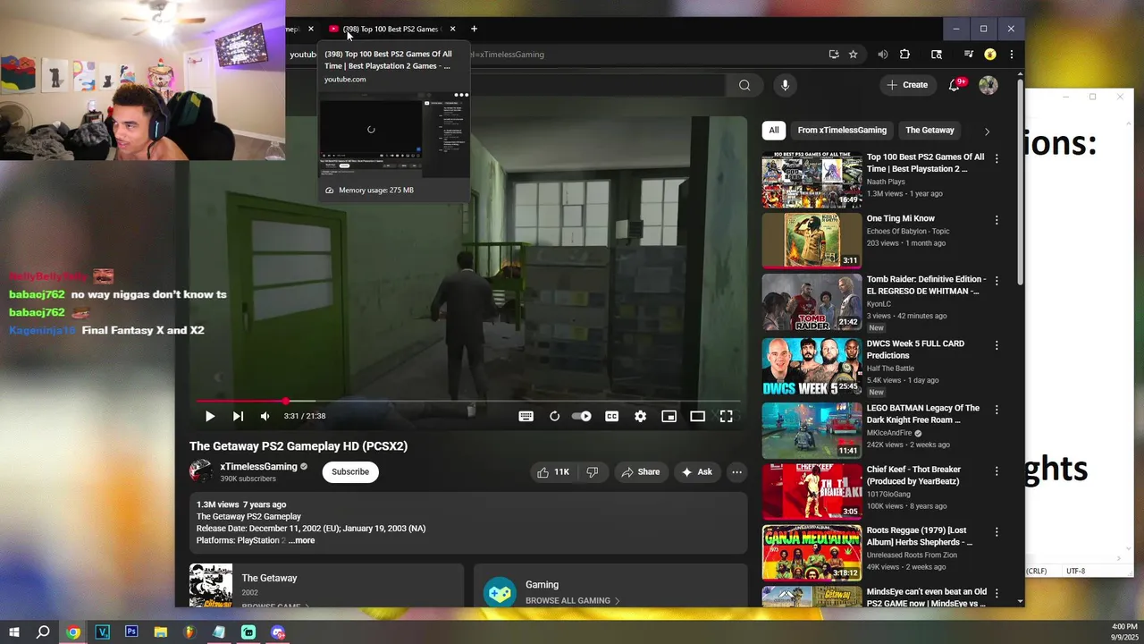Screen dimensions: 1144x644
Task: Open Windows Start menu
Action: pos(14,632)
